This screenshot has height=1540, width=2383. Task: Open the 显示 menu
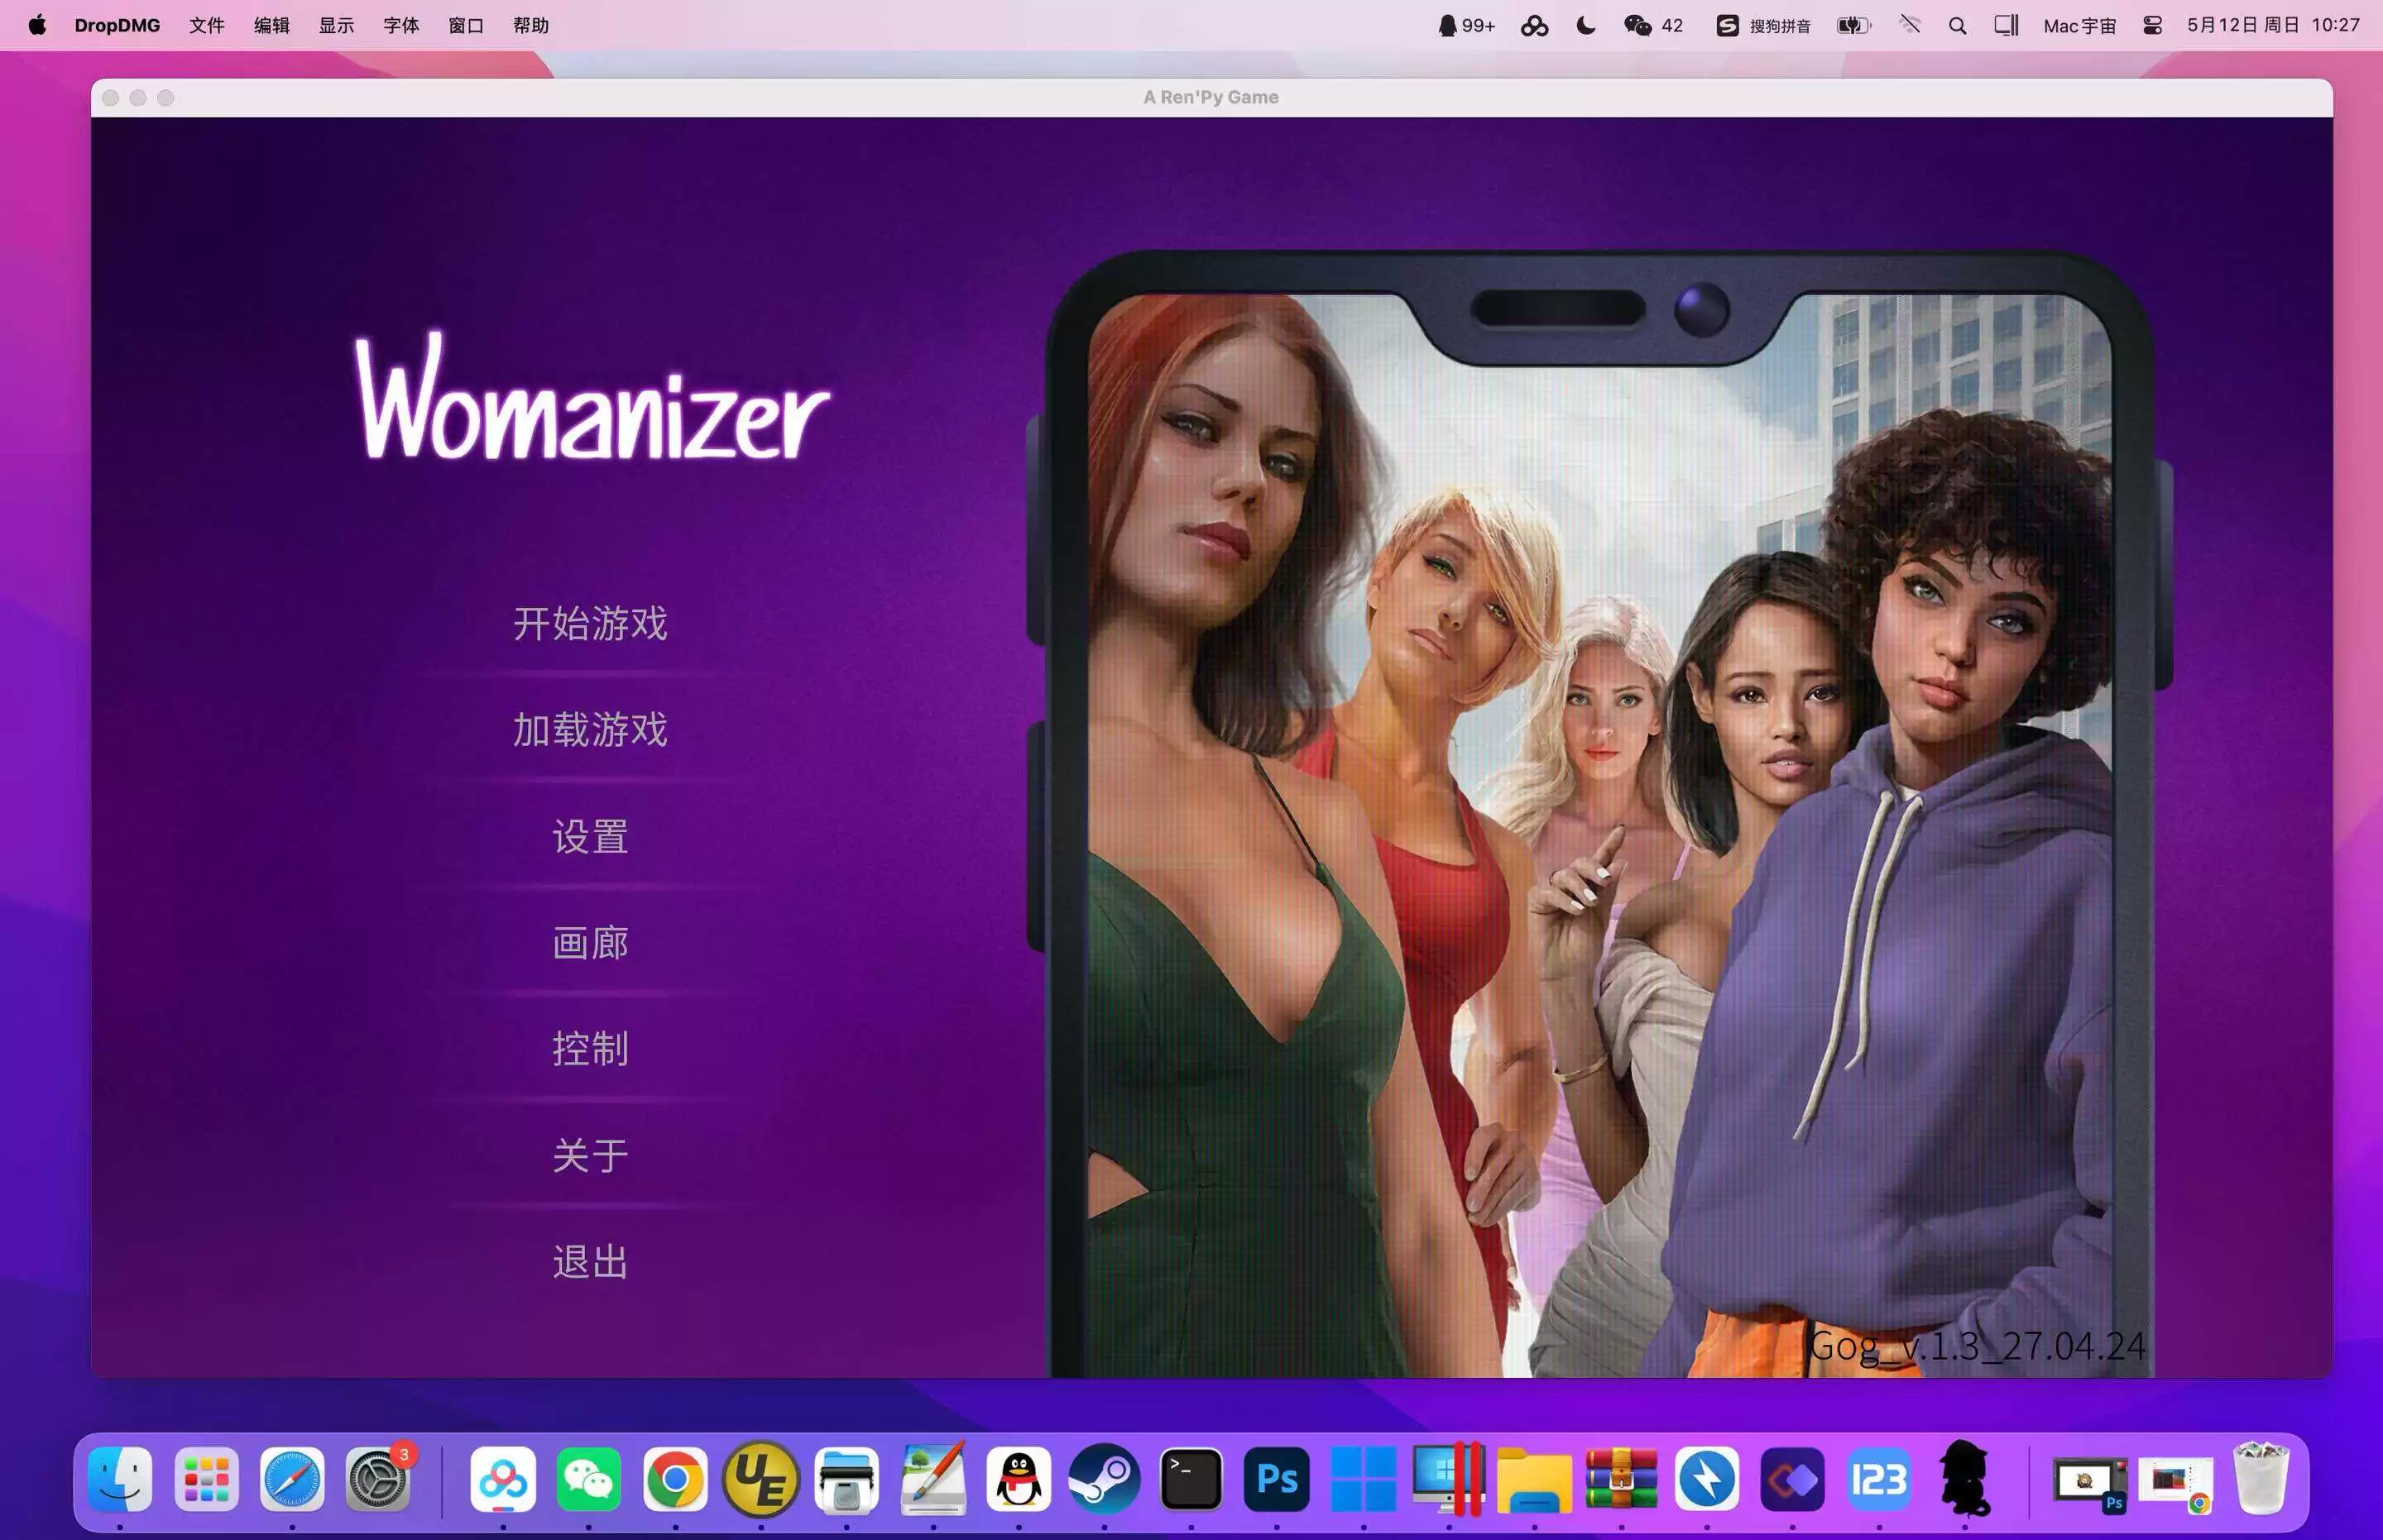(x=336, y=25)
